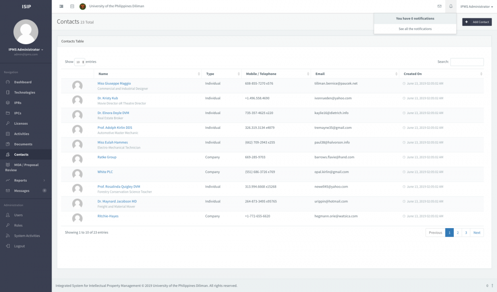The height and width of the screenshot is (292, 497).
Task: Click the MOA / Proposal Review icon
Action: tap(8, 165)
